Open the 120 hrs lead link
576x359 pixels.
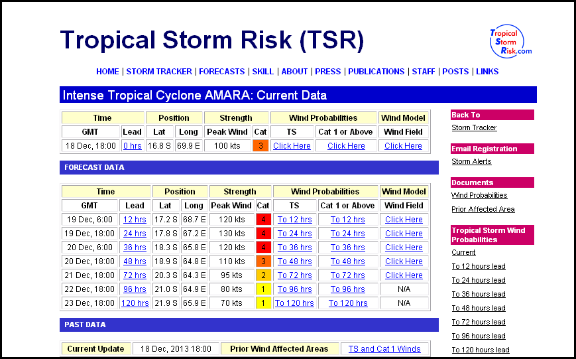tap(135, 303)
